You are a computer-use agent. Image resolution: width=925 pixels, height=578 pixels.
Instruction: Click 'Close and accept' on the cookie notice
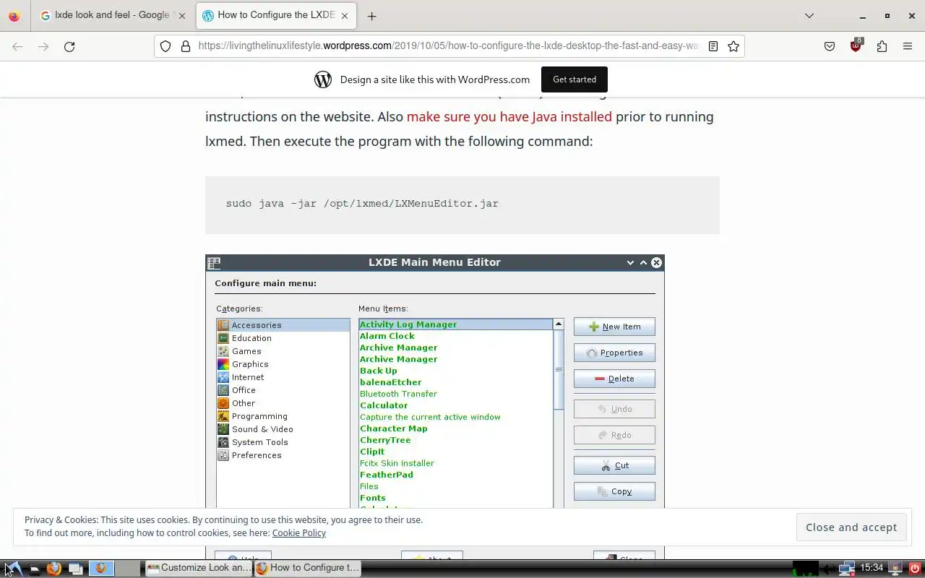click(x=851, y=527)
